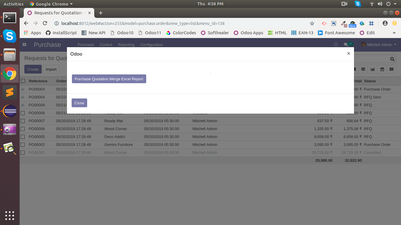This screenshot has width=401, height=225.
Task: Open the Font Awesome bookmark
Action: (x=336, y=33)
